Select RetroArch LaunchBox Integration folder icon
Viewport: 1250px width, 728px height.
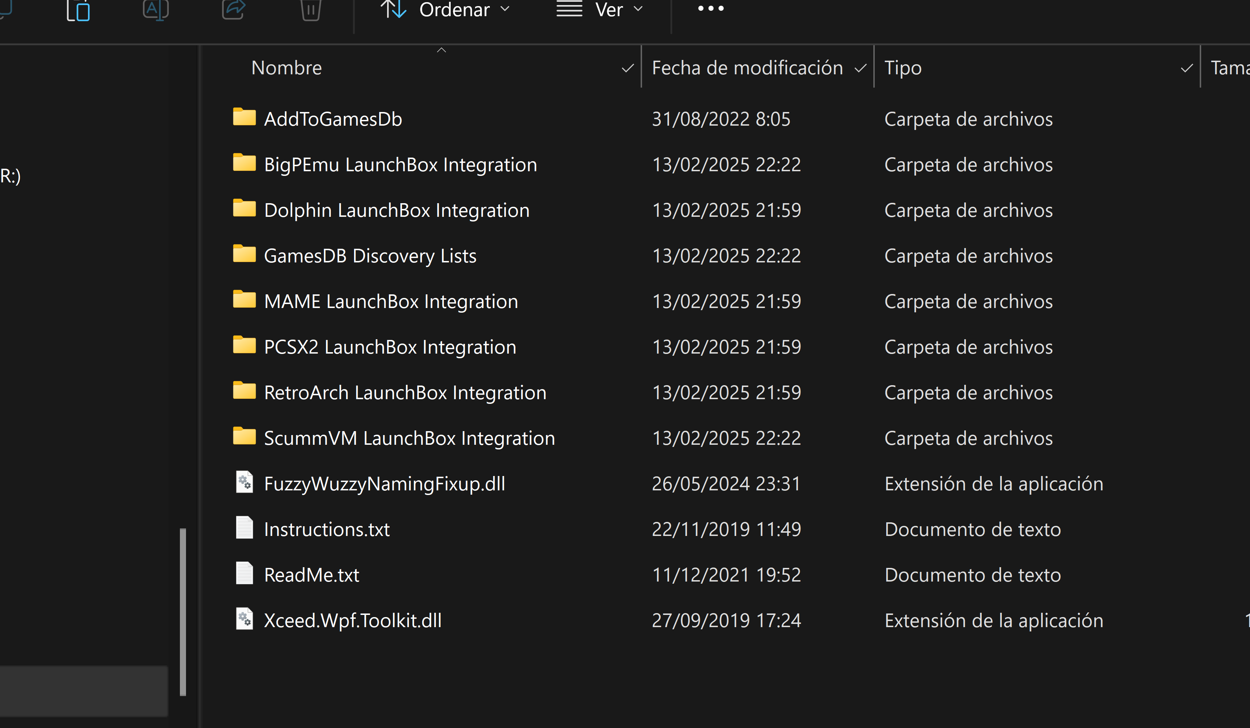pos(244,391)
